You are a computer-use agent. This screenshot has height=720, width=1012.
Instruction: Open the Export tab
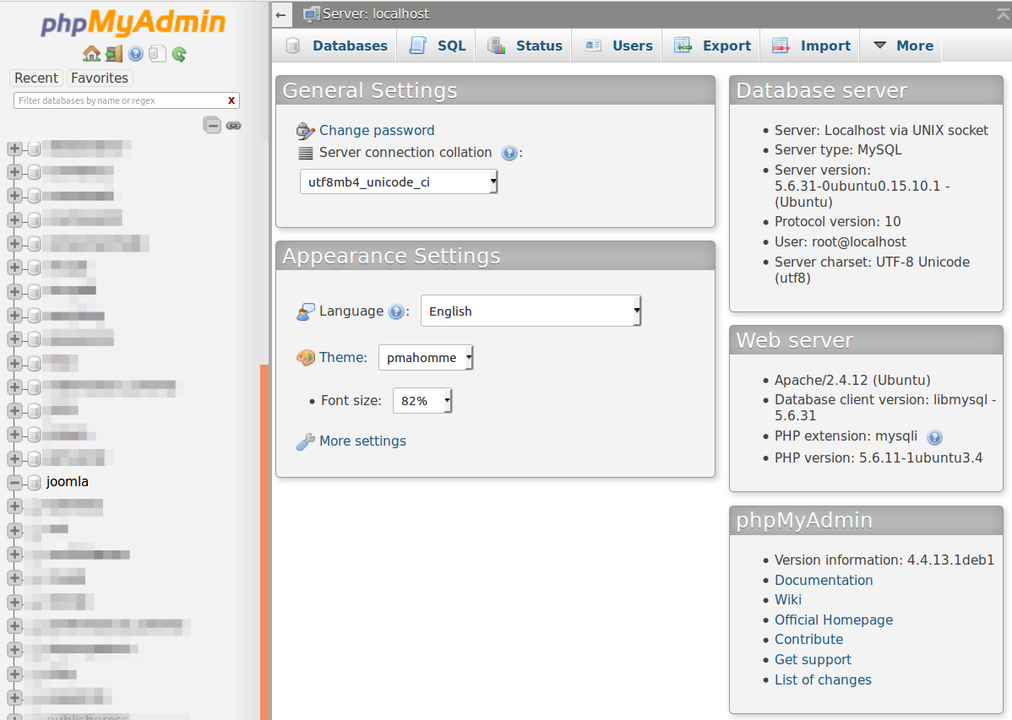(x=712, y=46)
